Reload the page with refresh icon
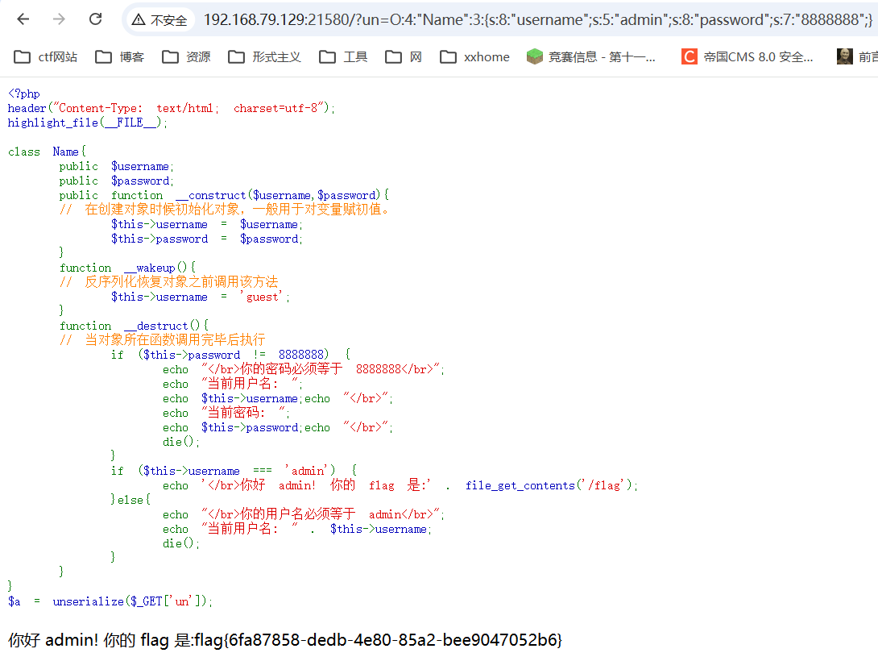The height and width of the screenshot is (657, 878). 96,19
